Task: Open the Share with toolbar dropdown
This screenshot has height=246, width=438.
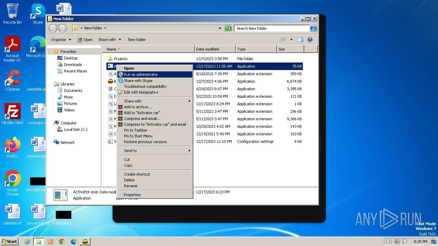Action: pos(109,40)
